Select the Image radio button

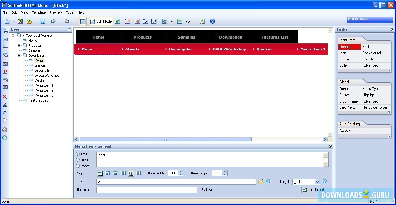coord(78,166)
